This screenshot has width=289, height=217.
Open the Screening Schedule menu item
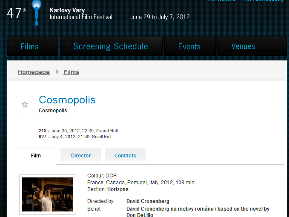(111, 47)
